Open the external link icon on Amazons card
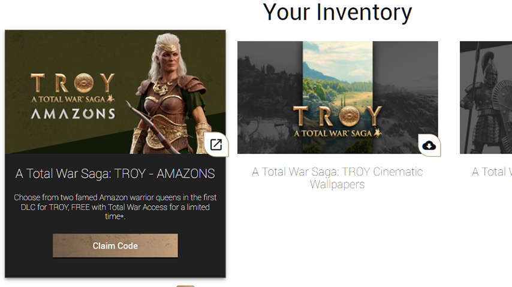This screenshot has width=512, height=287. pos(216,145)
